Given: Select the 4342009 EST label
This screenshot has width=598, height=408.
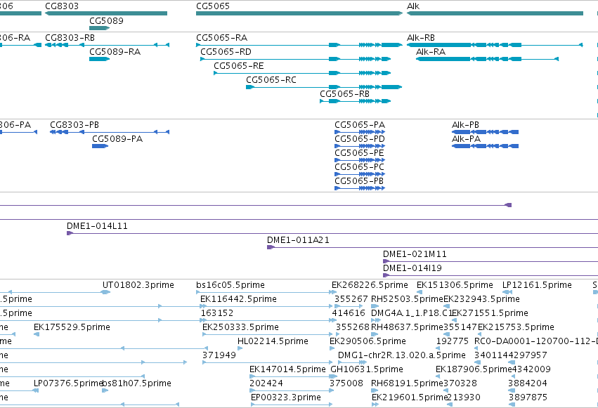Looking at the screenshot, I should (531, 370).
